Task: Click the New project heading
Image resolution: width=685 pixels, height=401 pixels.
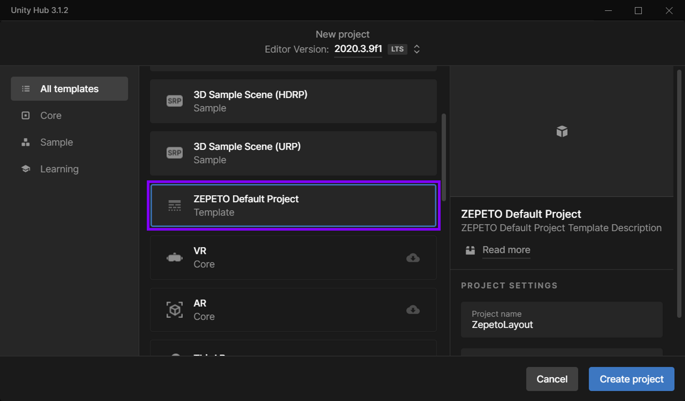Action: (x=342, y=34)
